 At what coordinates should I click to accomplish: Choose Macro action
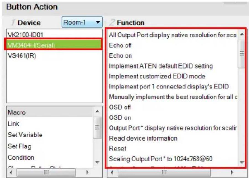(50, 112)
